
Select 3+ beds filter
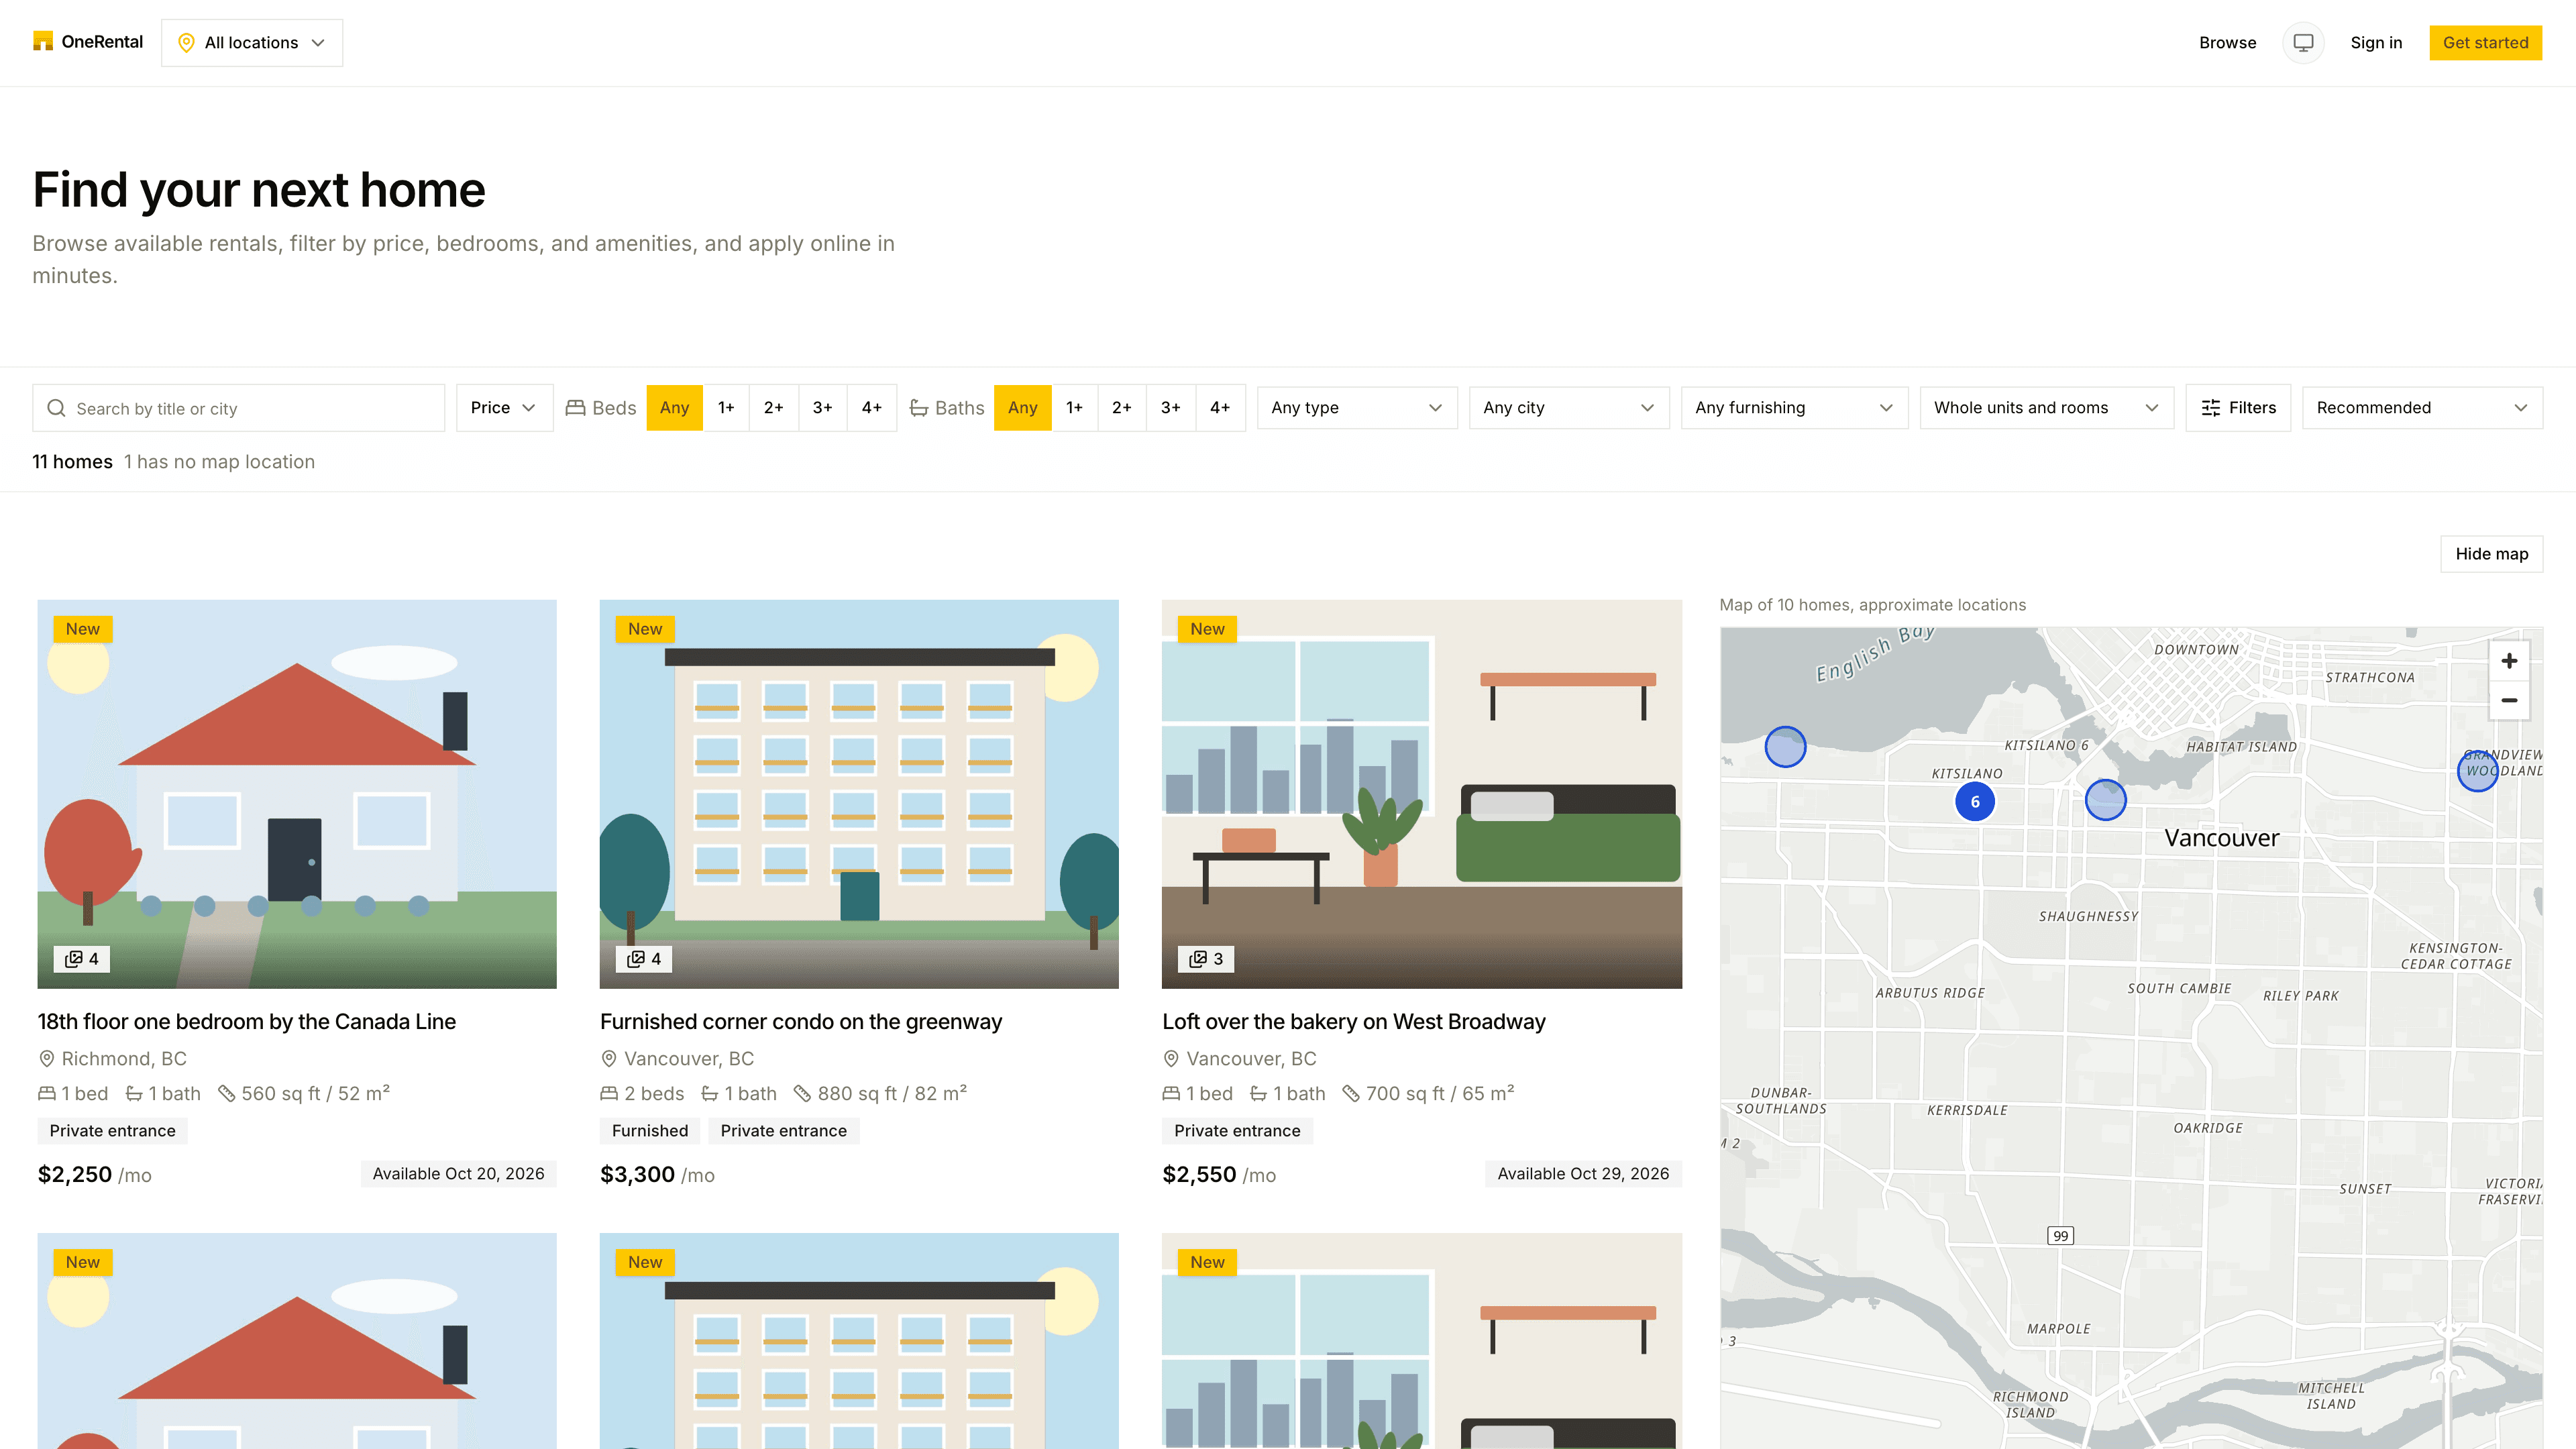click(x=823, y=408)
